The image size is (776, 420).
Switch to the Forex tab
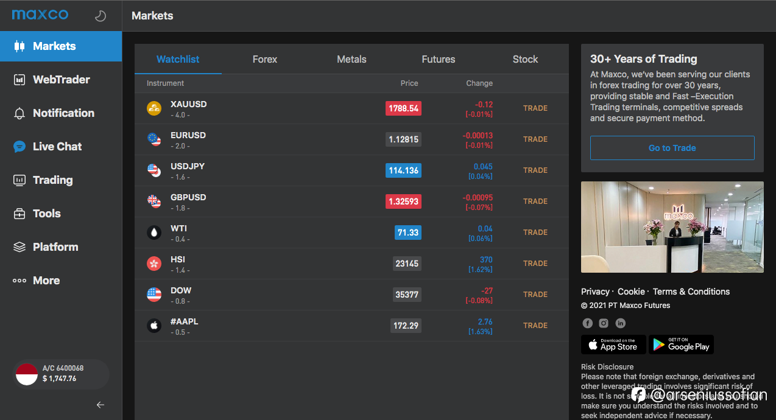click(265, 59)
